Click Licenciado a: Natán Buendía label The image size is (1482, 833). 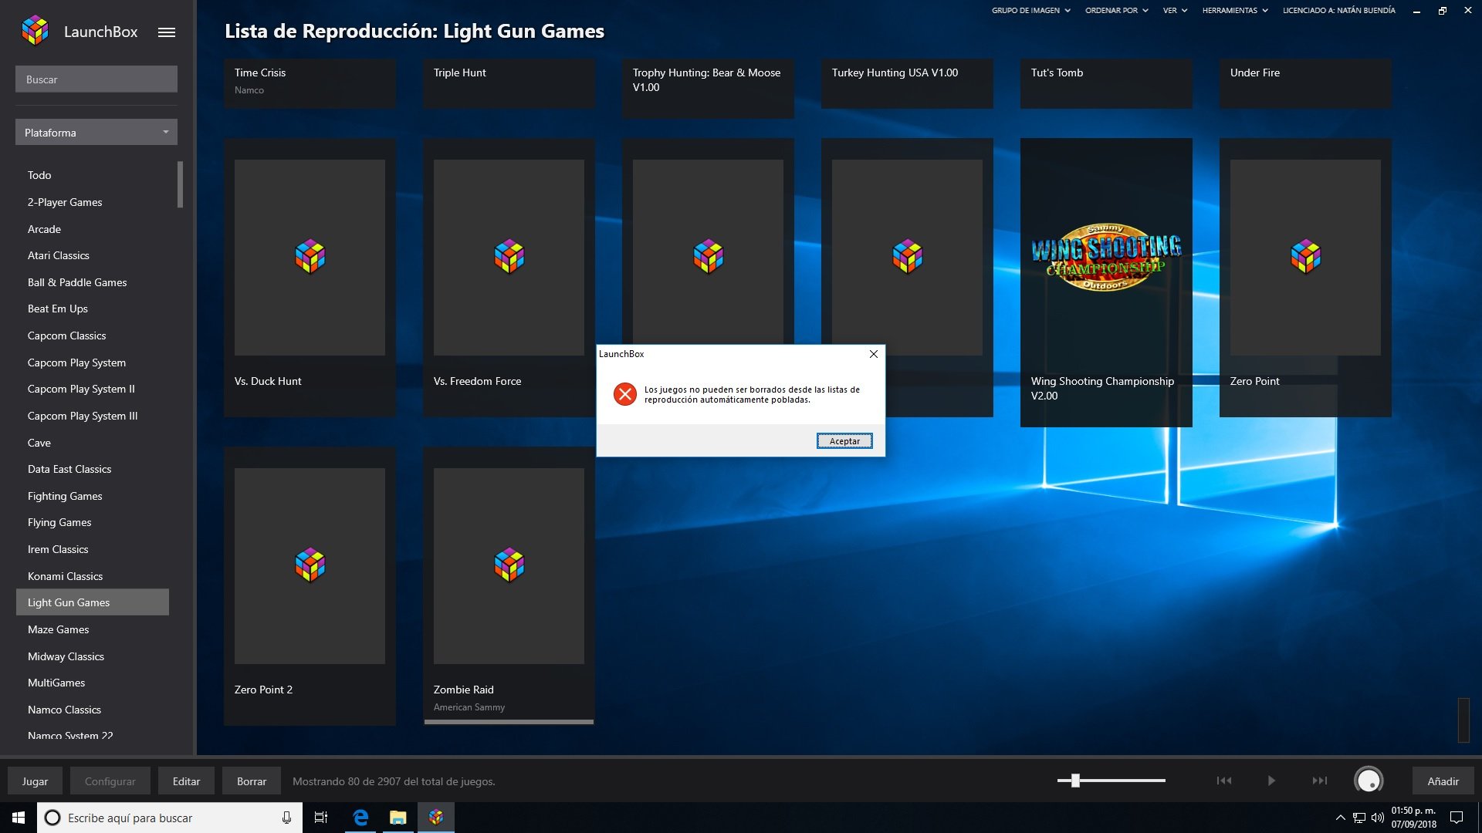(x=1338, y=11)
